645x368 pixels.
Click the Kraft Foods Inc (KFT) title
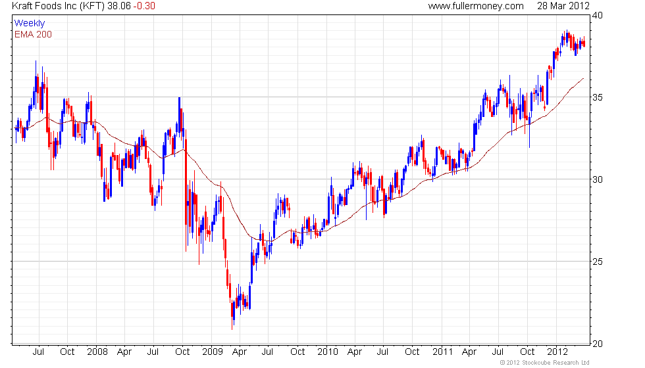click(59, 6)
